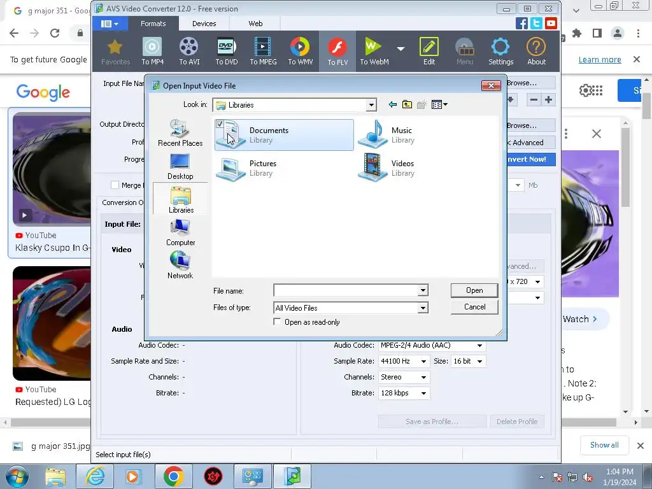The height and width of the screenshot is (489, 652).
Task: Open the AVS Facebook page icon
Action: [x=521, y=24]
